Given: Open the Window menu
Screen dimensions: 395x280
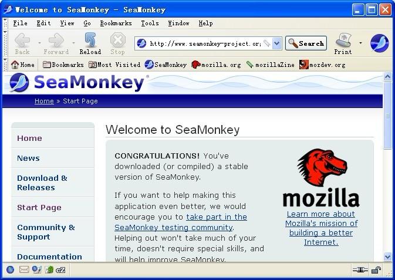Looking at the screenshot, I should coord(178,23).
